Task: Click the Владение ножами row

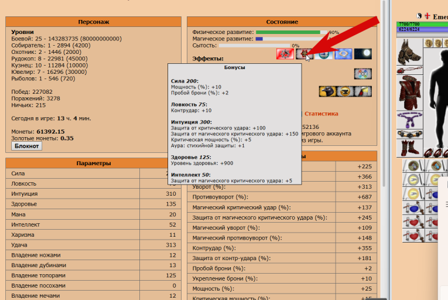Action: (x=94, y=255)
